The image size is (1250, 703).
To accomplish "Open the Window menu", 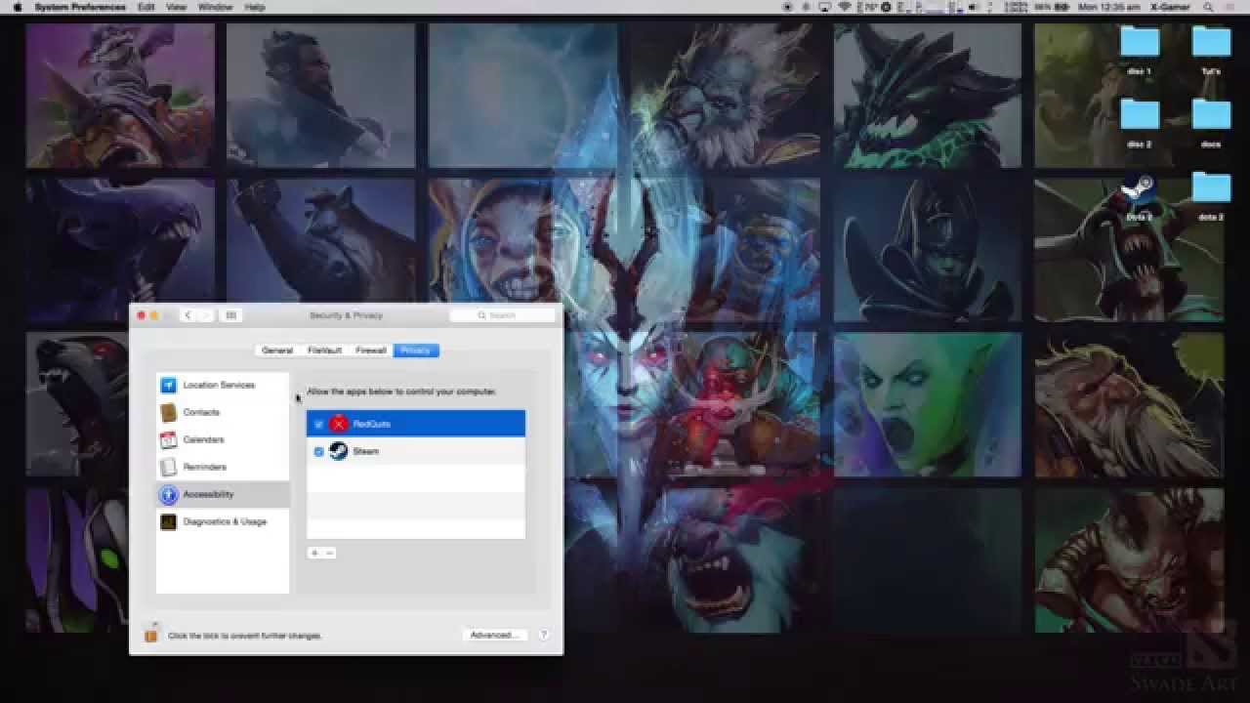I will coord(215,7).
